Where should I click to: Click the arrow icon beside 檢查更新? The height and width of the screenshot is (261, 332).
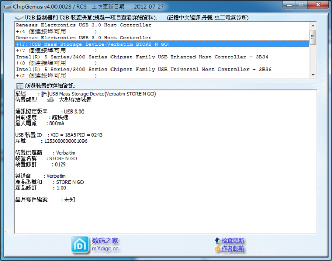point(218,240)
